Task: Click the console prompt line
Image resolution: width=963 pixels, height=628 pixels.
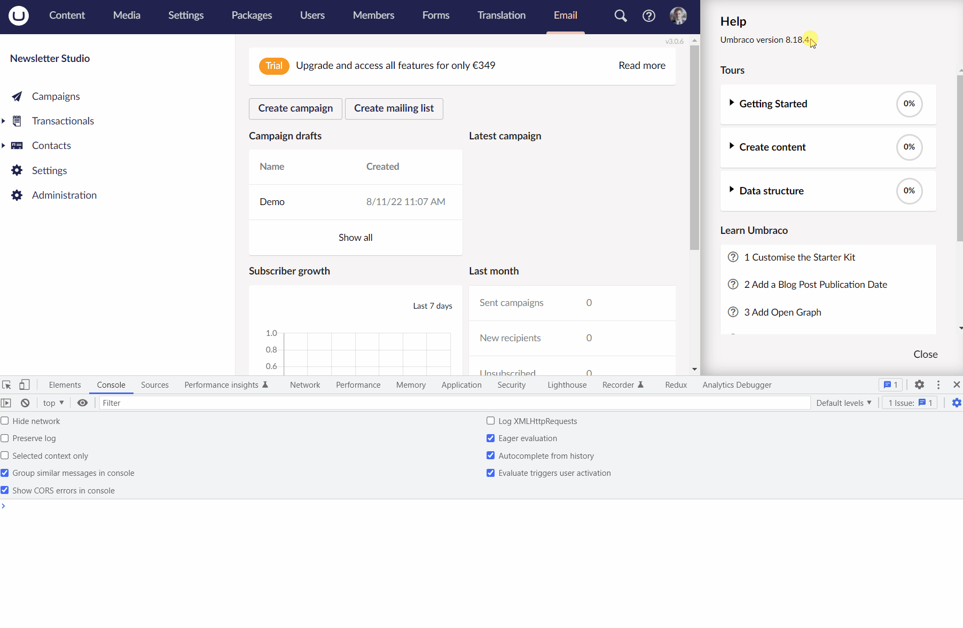Action: coord(481,506)
